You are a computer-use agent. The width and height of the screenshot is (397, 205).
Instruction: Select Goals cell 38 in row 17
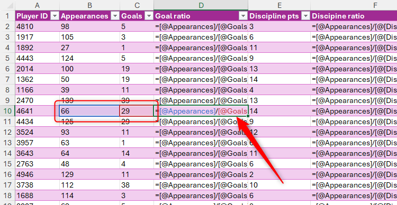(x=137, y=185)
